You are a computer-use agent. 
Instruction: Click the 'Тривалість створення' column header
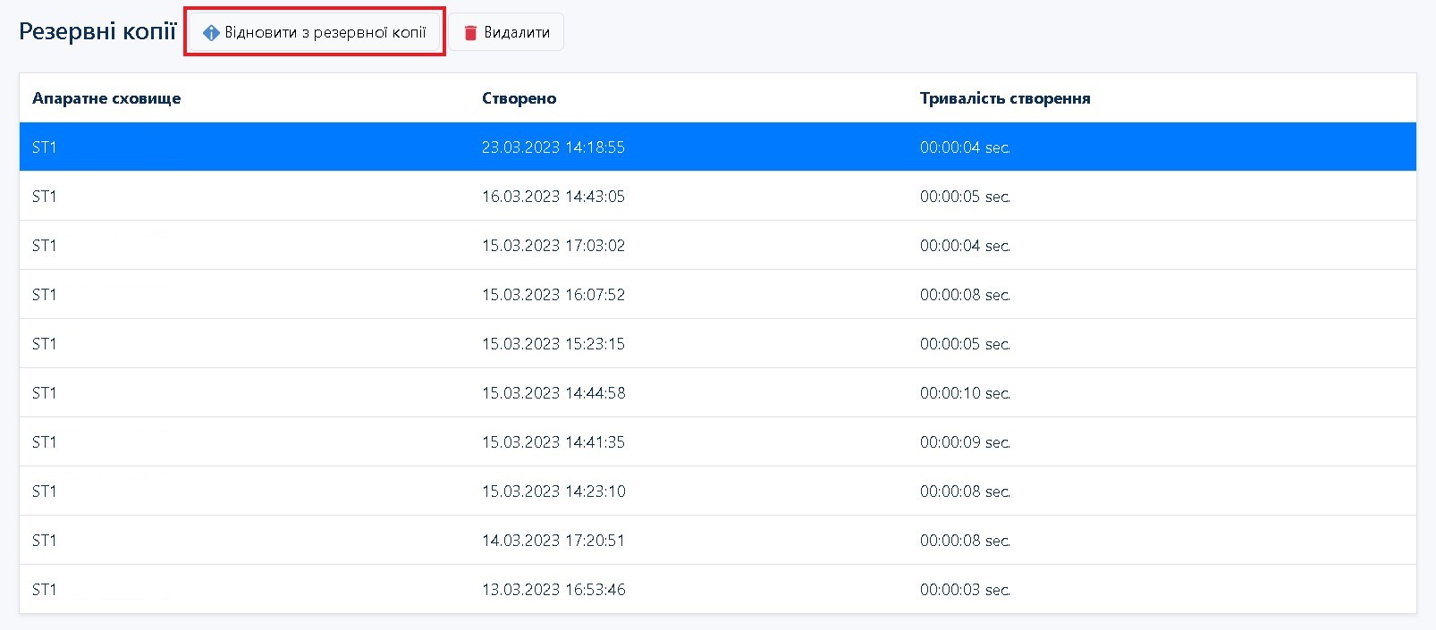click(x=1004, y=98)
